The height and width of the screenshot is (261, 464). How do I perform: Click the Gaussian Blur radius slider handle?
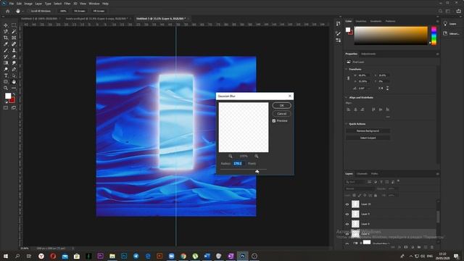[257, 171]
